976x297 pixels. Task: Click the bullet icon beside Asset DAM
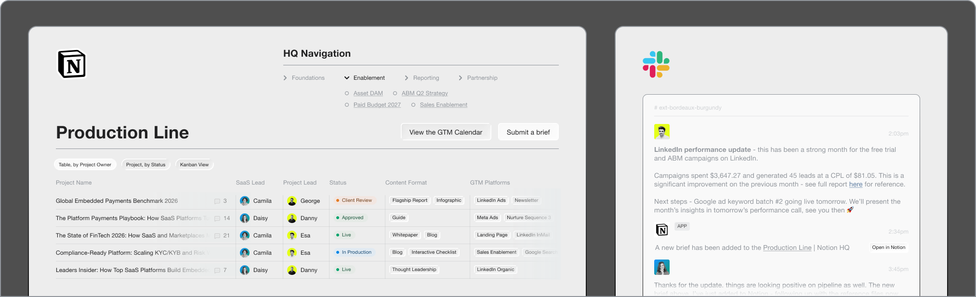pos(347,93)
